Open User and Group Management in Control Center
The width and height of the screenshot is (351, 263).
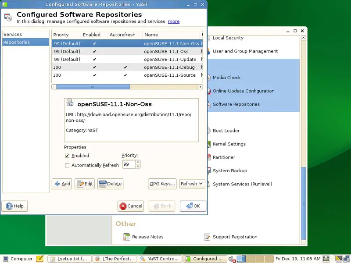[x=245, y=51]
